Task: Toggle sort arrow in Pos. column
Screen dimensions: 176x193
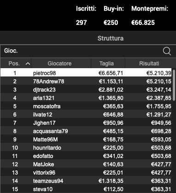Action: coord(28,64)
